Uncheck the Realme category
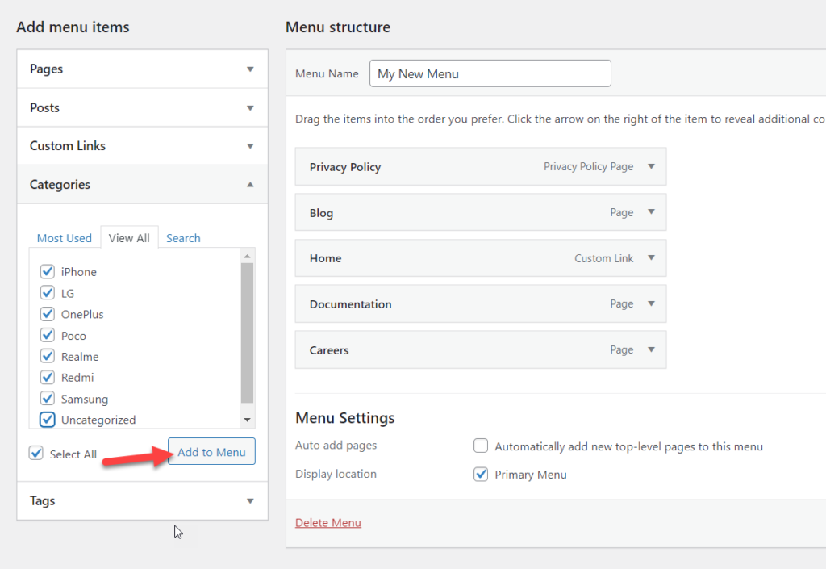 pyautogui.click(x=48, y=356)
